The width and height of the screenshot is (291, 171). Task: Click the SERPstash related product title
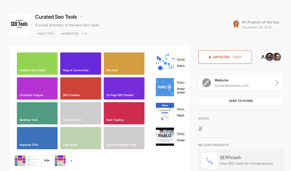tap(230, 157)
